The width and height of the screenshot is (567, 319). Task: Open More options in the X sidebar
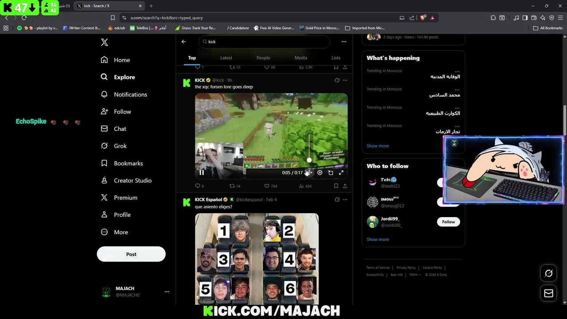114,232
